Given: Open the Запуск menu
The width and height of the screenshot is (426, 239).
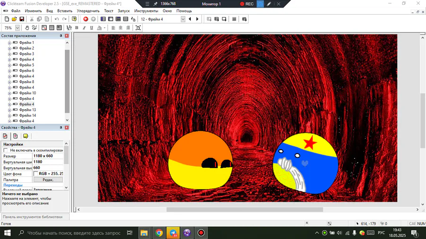Looking at the screenshot, I should coord(124,11).
